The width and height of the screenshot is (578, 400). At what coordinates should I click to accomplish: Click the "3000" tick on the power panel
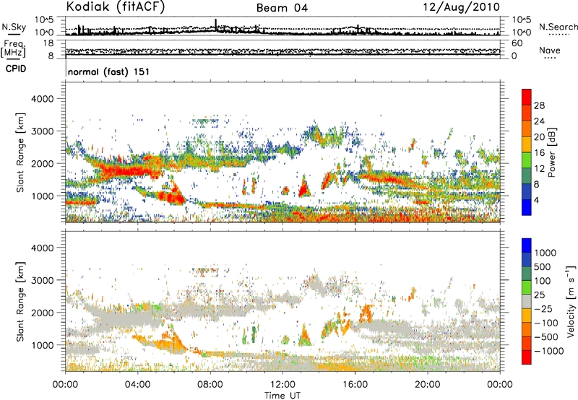[x=42, y=131]
